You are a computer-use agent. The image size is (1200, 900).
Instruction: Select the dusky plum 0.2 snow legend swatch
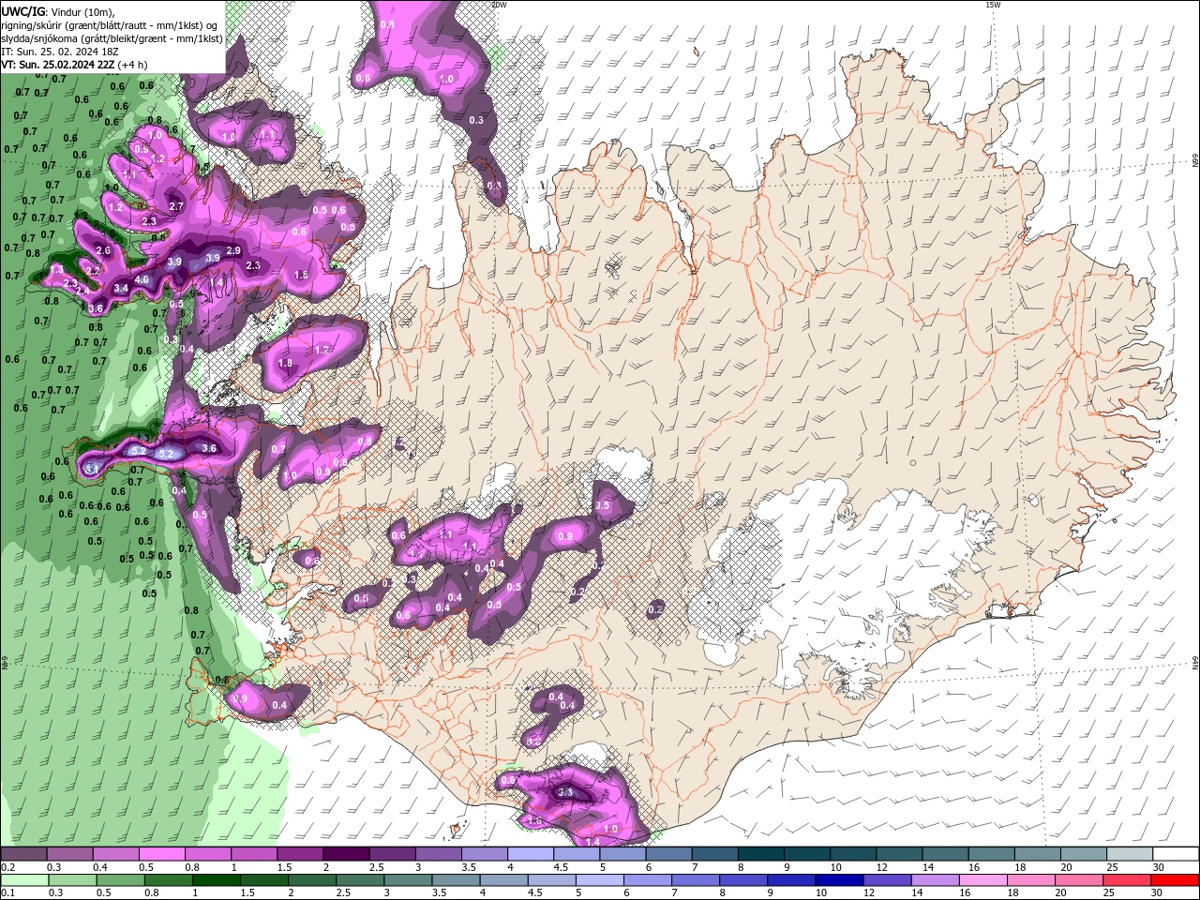23,854
